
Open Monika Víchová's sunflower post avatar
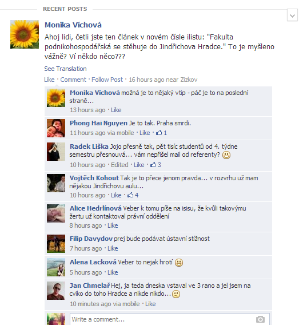click(x=25, y=34)
